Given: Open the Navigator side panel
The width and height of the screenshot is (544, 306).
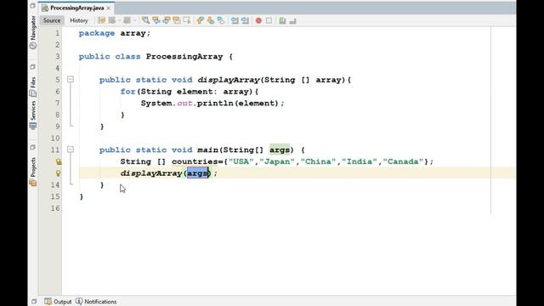Looking at the screenshot, I should [x=33, y=28].
